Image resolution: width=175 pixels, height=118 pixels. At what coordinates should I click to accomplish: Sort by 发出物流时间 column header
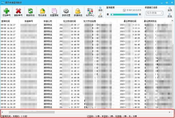(x=69, y=21)
